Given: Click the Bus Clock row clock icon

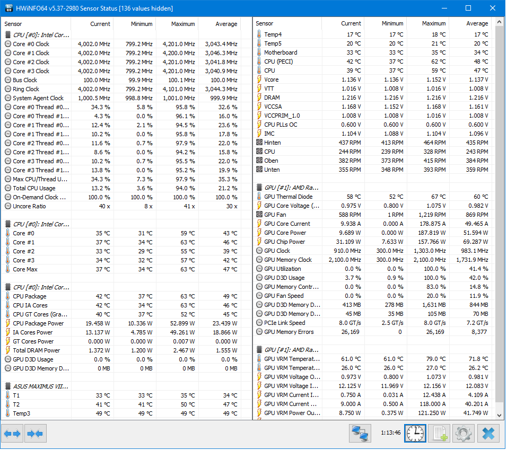Looking at the screenshot, I should (8, 80).
